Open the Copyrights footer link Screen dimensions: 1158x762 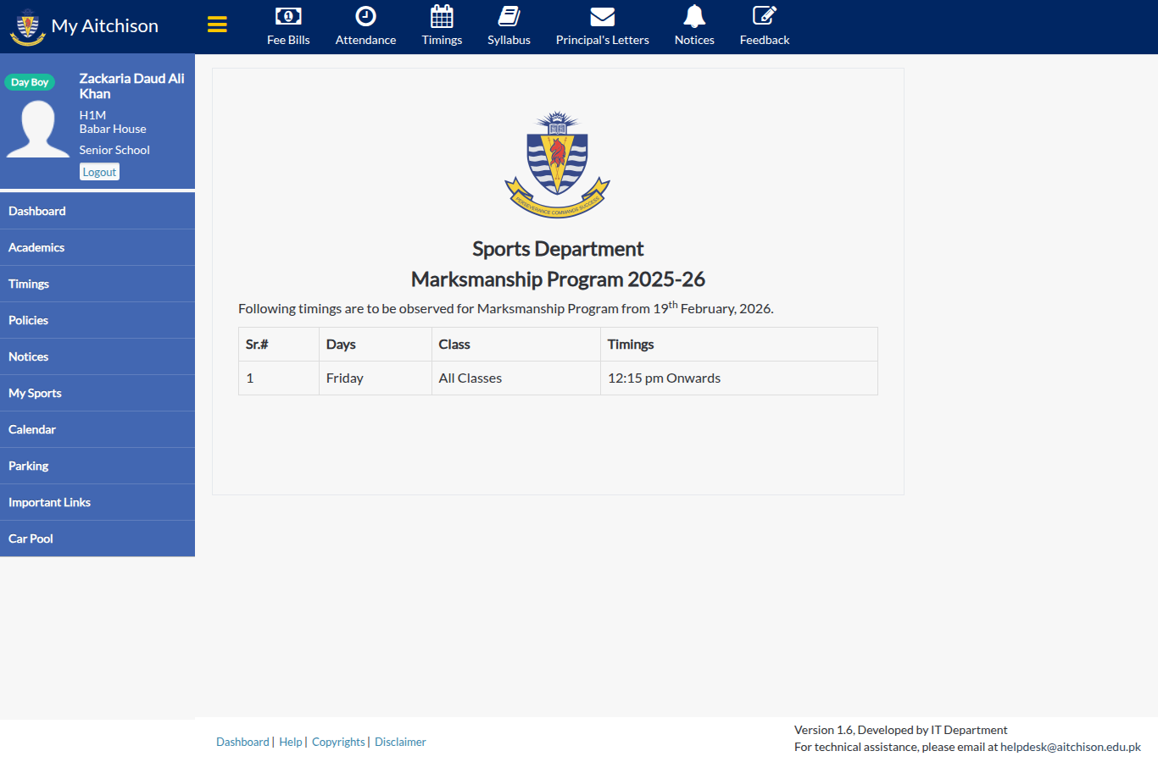point(338,742)
